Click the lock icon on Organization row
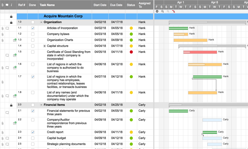The height and width of the screenshot is (149, 248). point(11,22)
